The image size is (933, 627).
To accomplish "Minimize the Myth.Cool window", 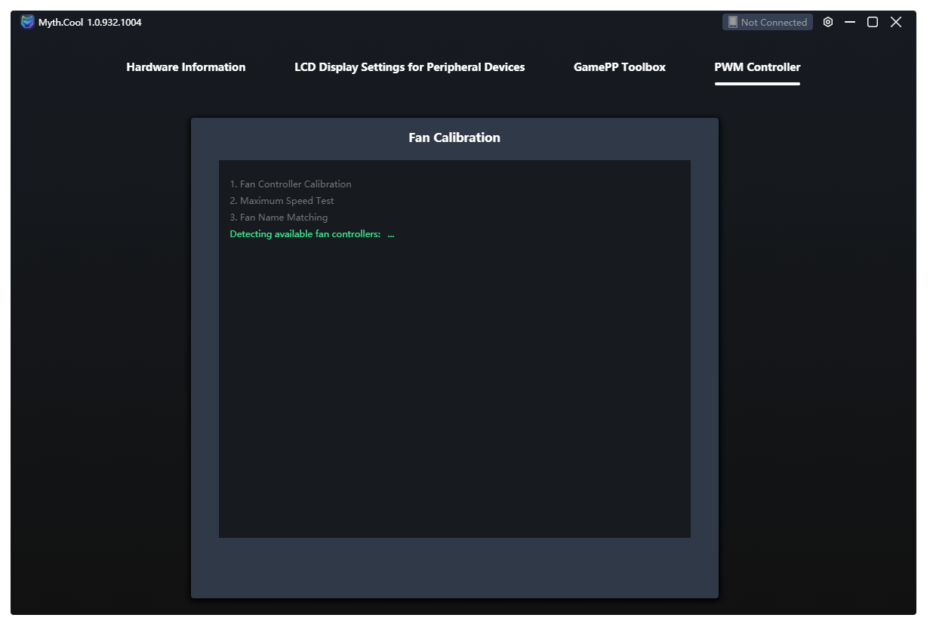I will [x=850, y=22].
